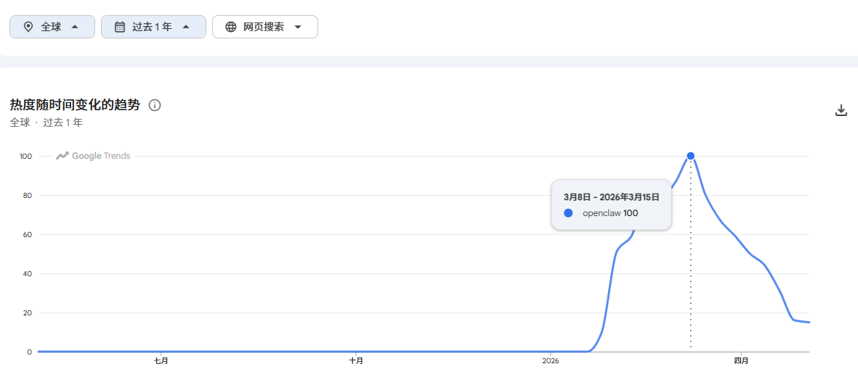Click the 全球 · 过去 1 年 subtitle
Image resolution: width=858 pixels, height=385 pixels.
[46, 123]
